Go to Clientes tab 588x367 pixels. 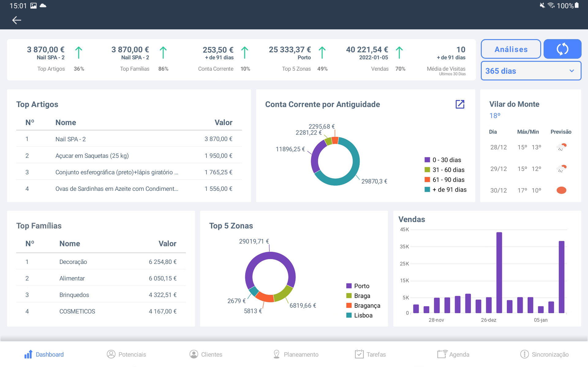[x=205, y=354]
